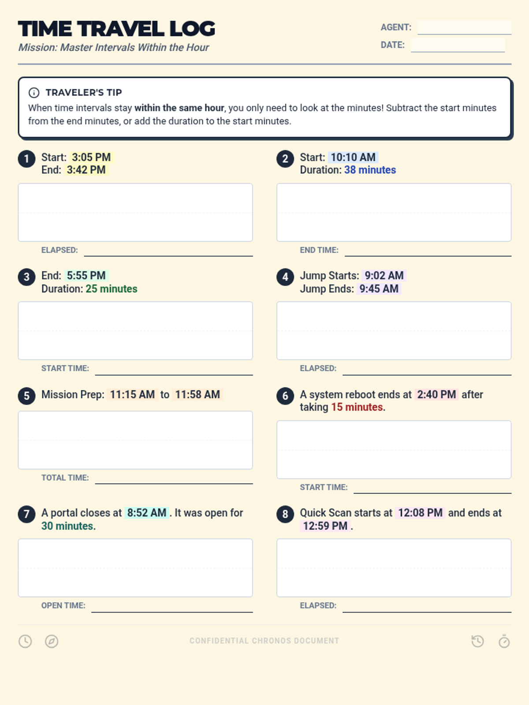529x705 pixels.
Task: Click the number 4 problem badge
Action: click(285, 277)
